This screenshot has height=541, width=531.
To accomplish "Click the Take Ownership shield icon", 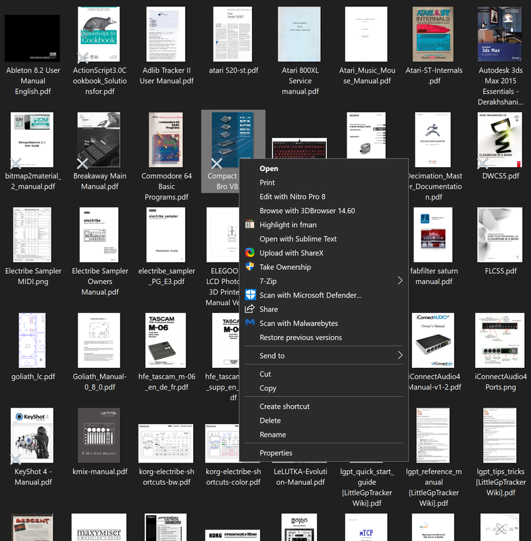I will (250, 267).
